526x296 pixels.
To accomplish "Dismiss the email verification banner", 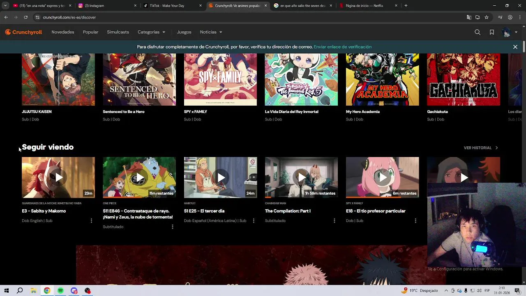I will pos(515,47).
